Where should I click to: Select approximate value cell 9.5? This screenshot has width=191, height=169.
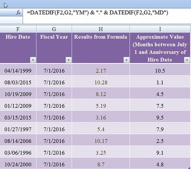coord(160,116)
